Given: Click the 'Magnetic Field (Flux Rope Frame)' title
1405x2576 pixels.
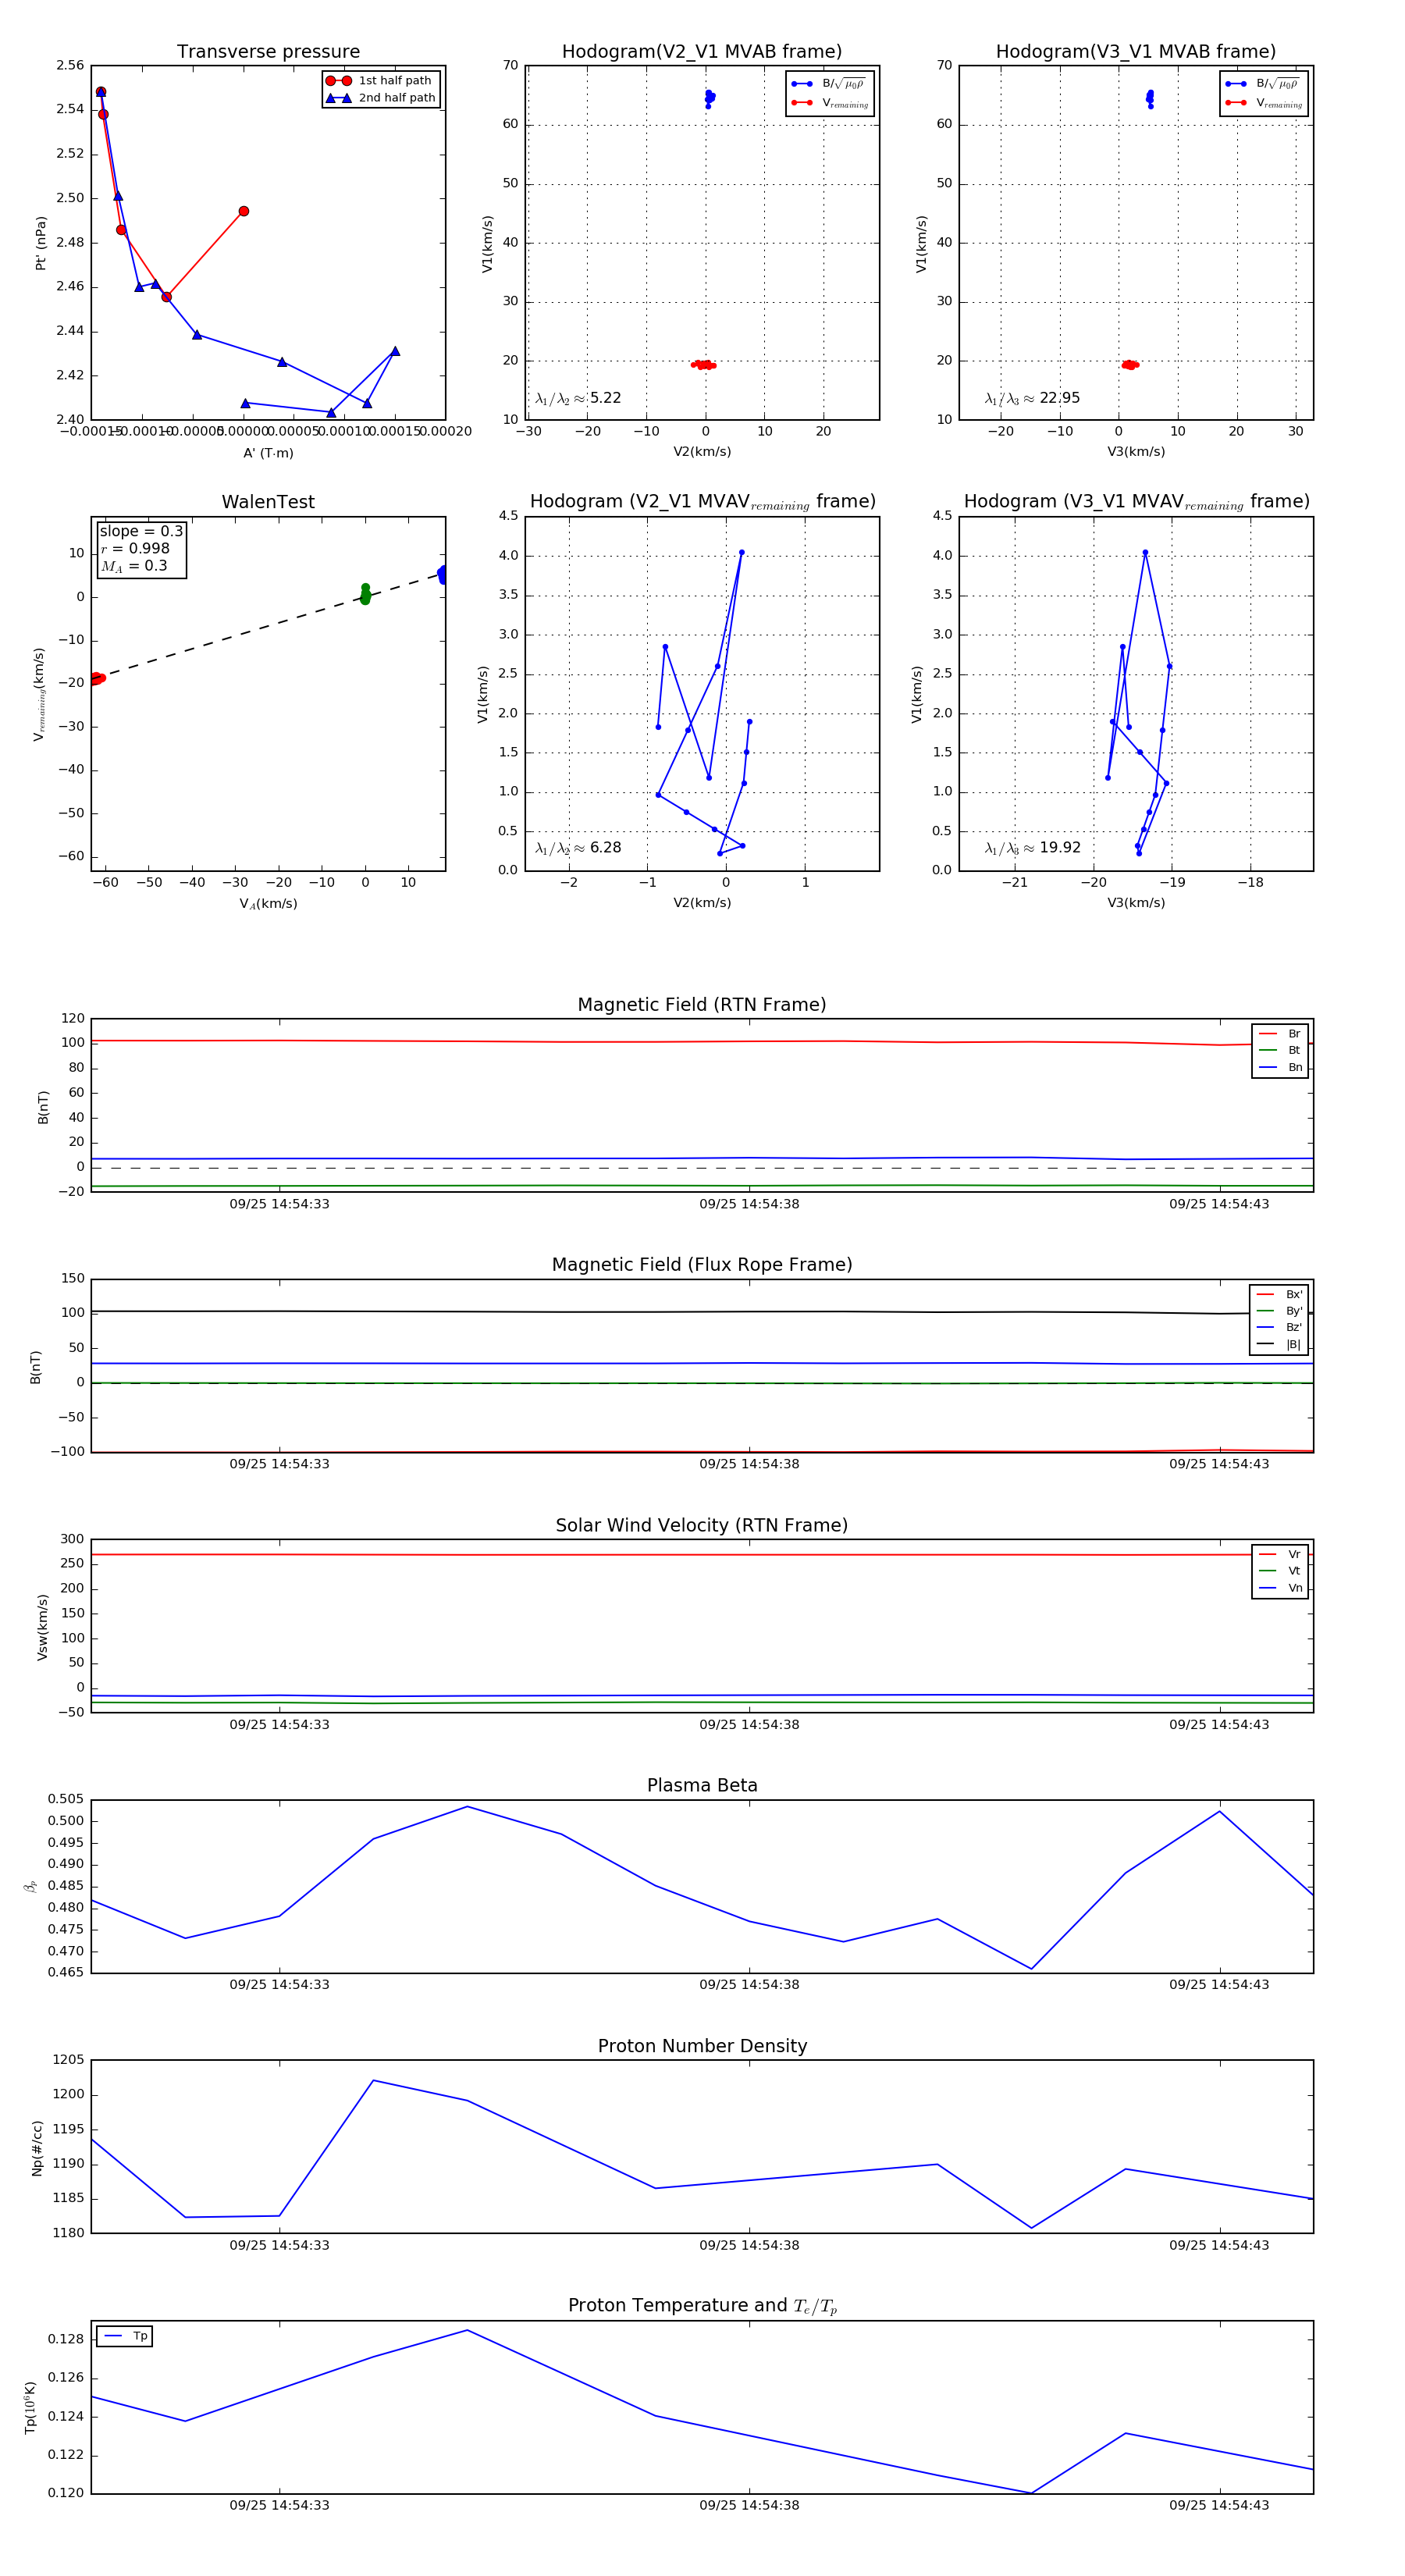Looking at the screenshot, I should 702,1265.
